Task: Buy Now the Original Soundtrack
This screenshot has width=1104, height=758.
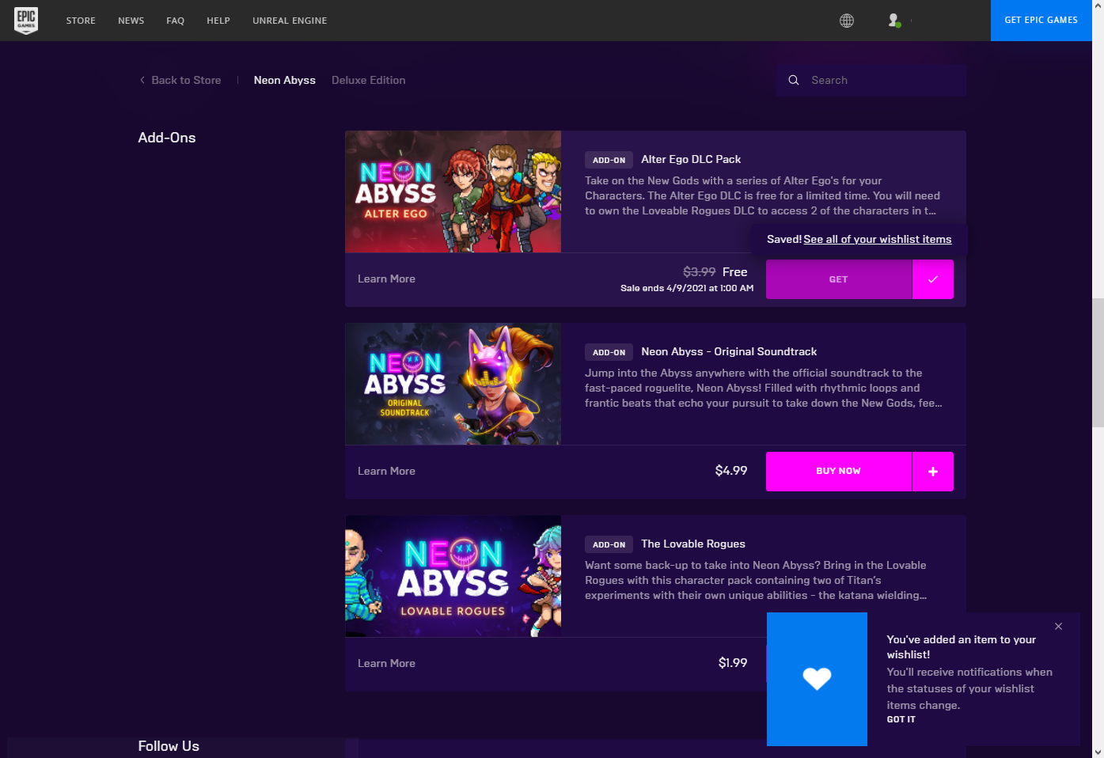Action: [x=839, y=472]
